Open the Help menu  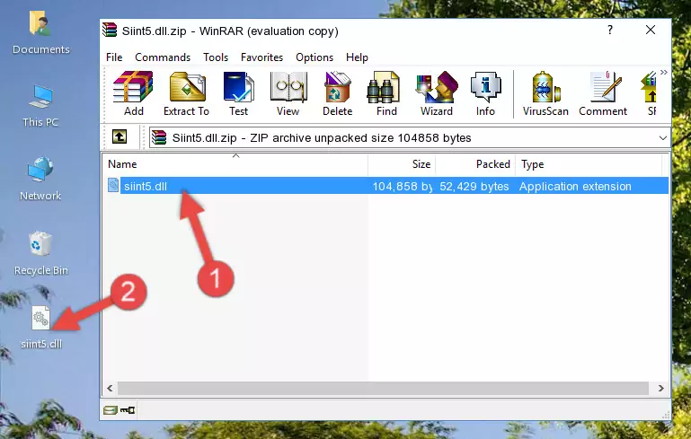pyautogui.click(x=357, y=57)
